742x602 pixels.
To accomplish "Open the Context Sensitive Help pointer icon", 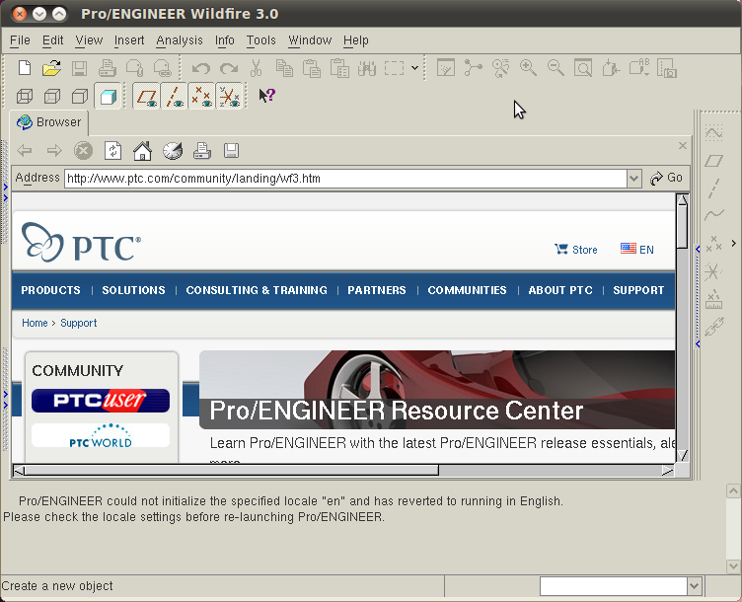I will tap(266, 95).
